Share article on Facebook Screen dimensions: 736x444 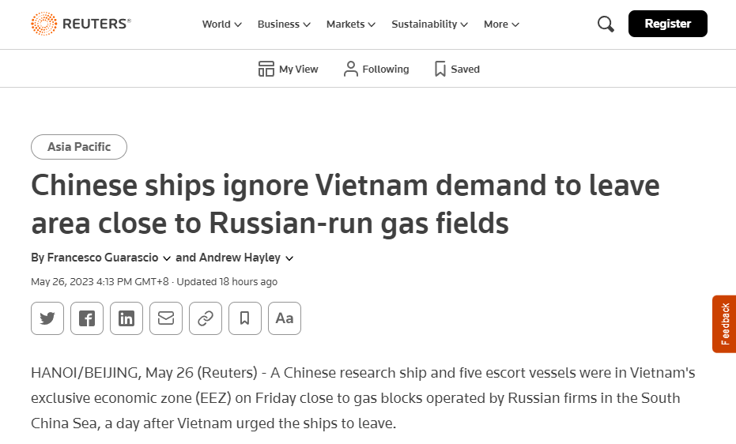87,318
